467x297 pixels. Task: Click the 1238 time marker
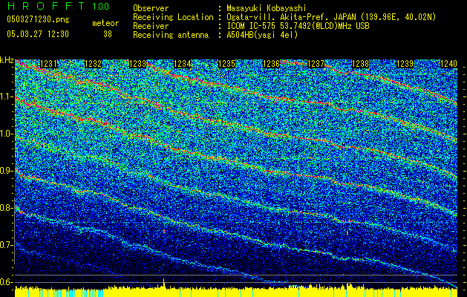360,64
